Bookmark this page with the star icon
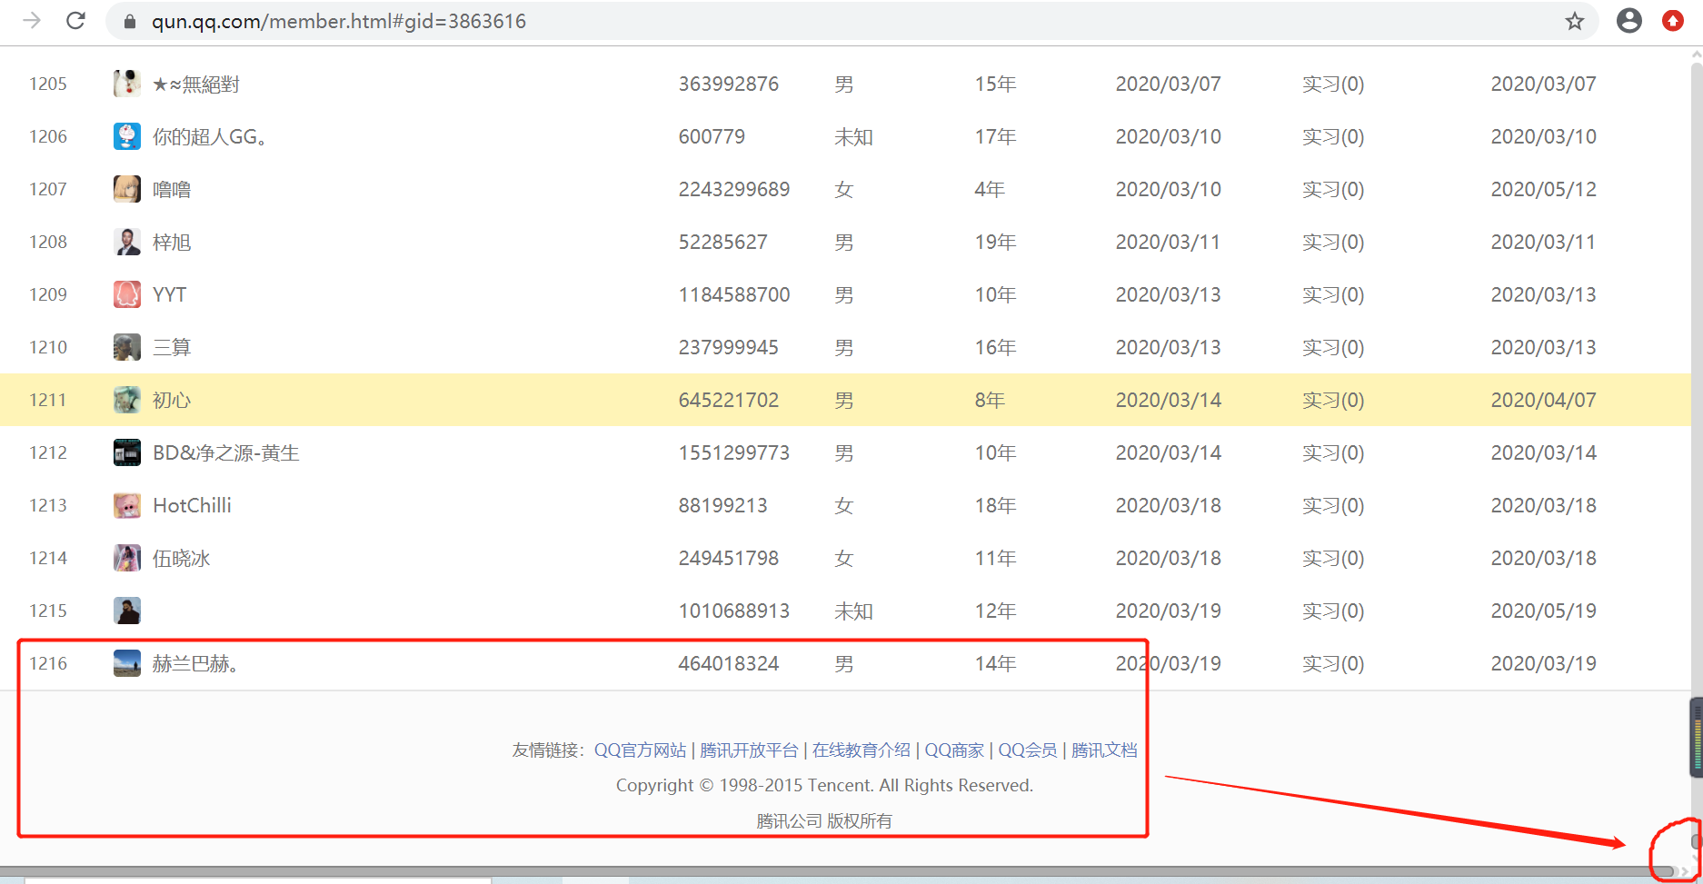 pos(1575,21)
